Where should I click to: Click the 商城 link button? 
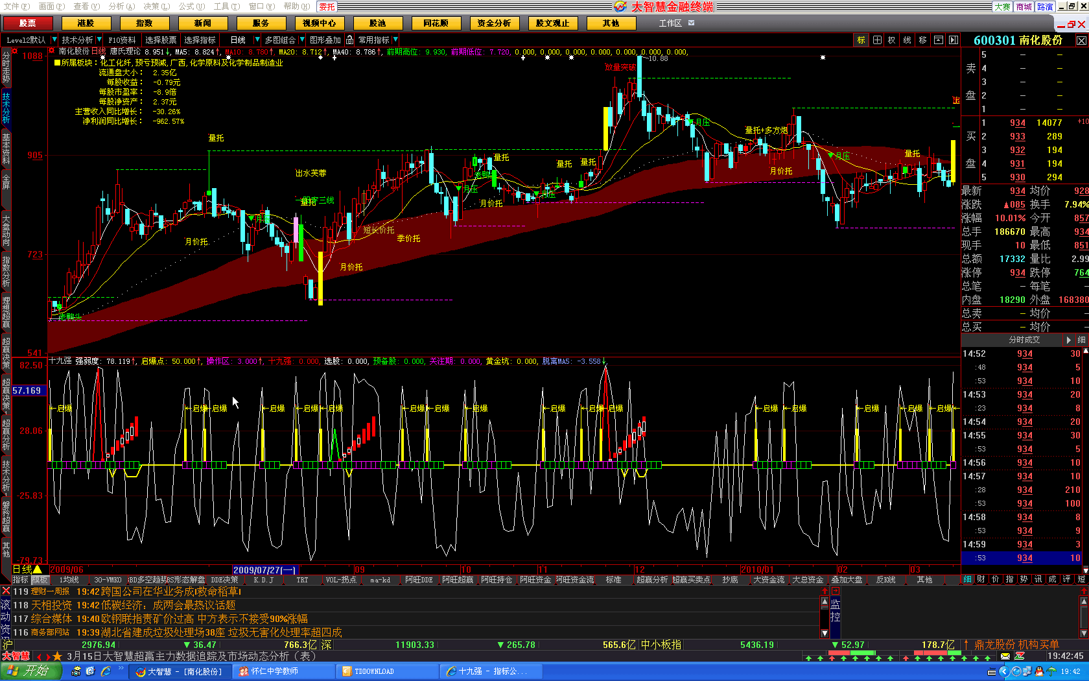tap(1024, 6)
